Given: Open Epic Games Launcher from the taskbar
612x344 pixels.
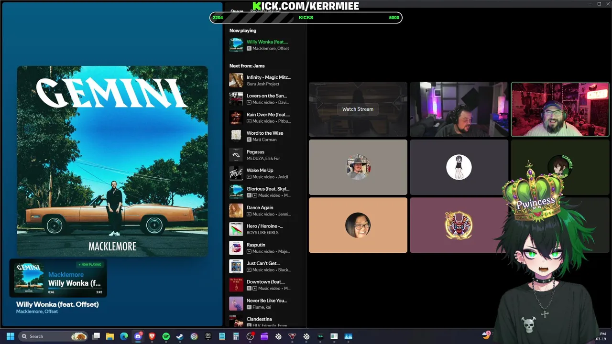Looking at the screenshot, I should [x=208, y=336].
